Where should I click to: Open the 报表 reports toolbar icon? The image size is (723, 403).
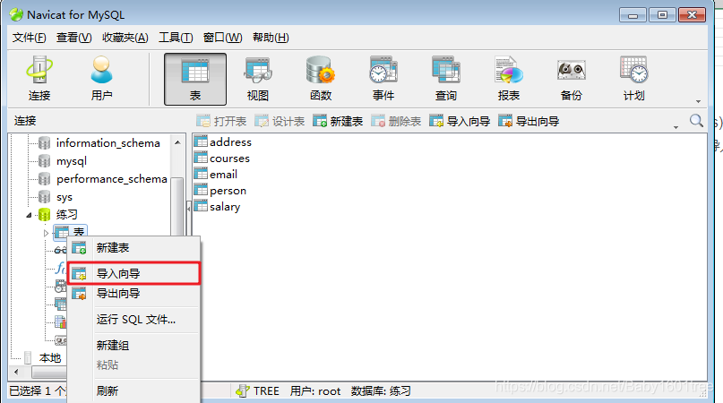(509, 79)
